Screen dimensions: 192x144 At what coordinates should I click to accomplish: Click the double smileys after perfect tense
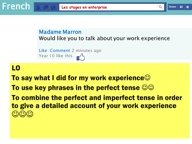pos(148,88)
